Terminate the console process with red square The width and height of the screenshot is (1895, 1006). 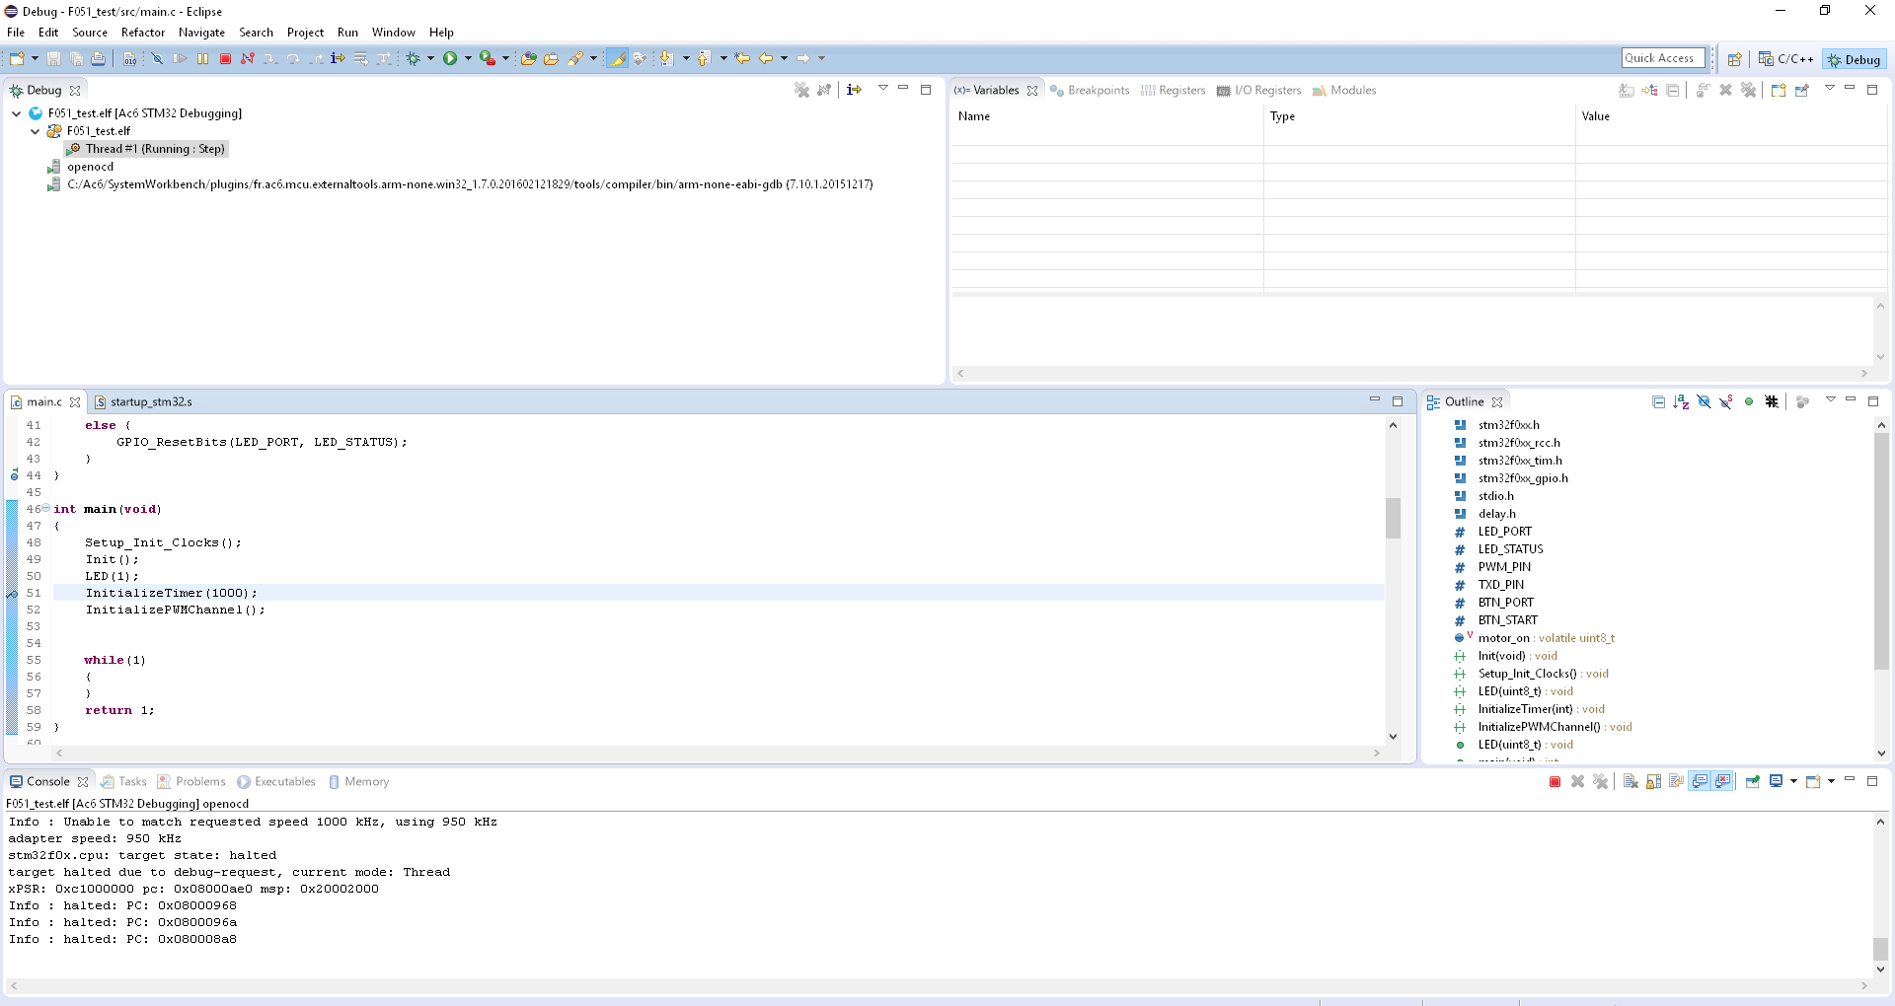1554,782
